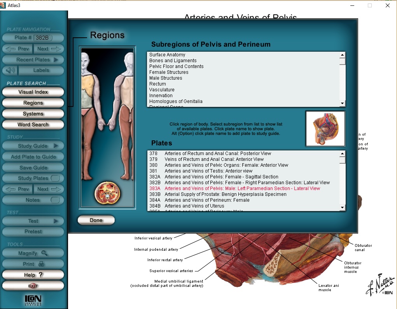Click the front-view figure's head region
Viewport: 397px width, 309px height.
point(85,61)
